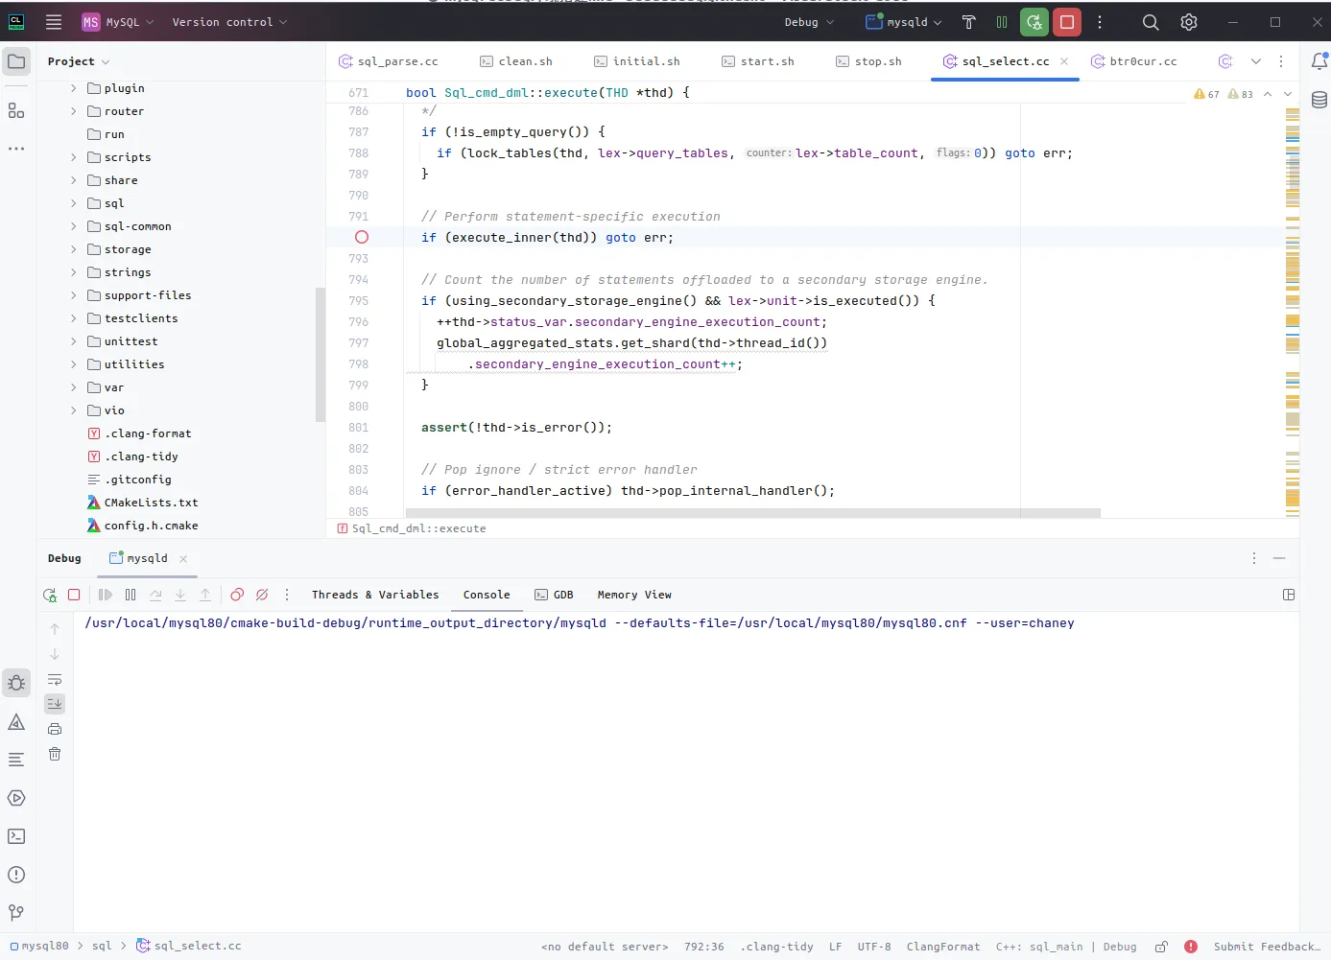
Task: Open config.h.cmake in project tree
Action: tap(151, 526)
